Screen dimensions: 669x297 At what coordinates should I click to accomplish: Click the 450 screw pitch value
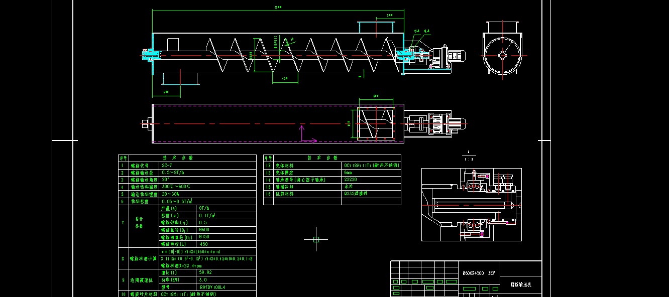[x=204, y=244]
